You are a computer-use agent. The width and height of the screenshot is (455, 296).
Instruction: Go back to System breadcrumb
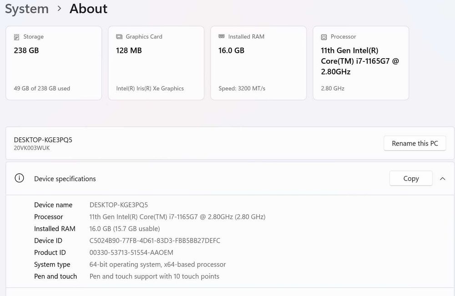26,9
